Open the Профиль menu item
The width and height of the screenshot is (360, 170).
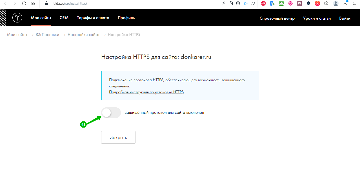coord(126,18)
